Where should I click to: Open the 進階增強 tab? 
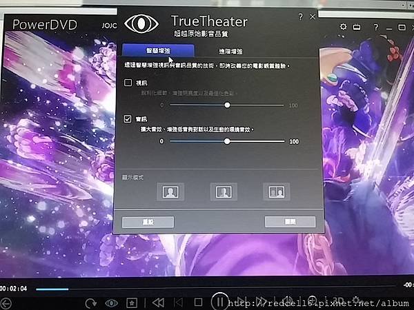point(230,52)
